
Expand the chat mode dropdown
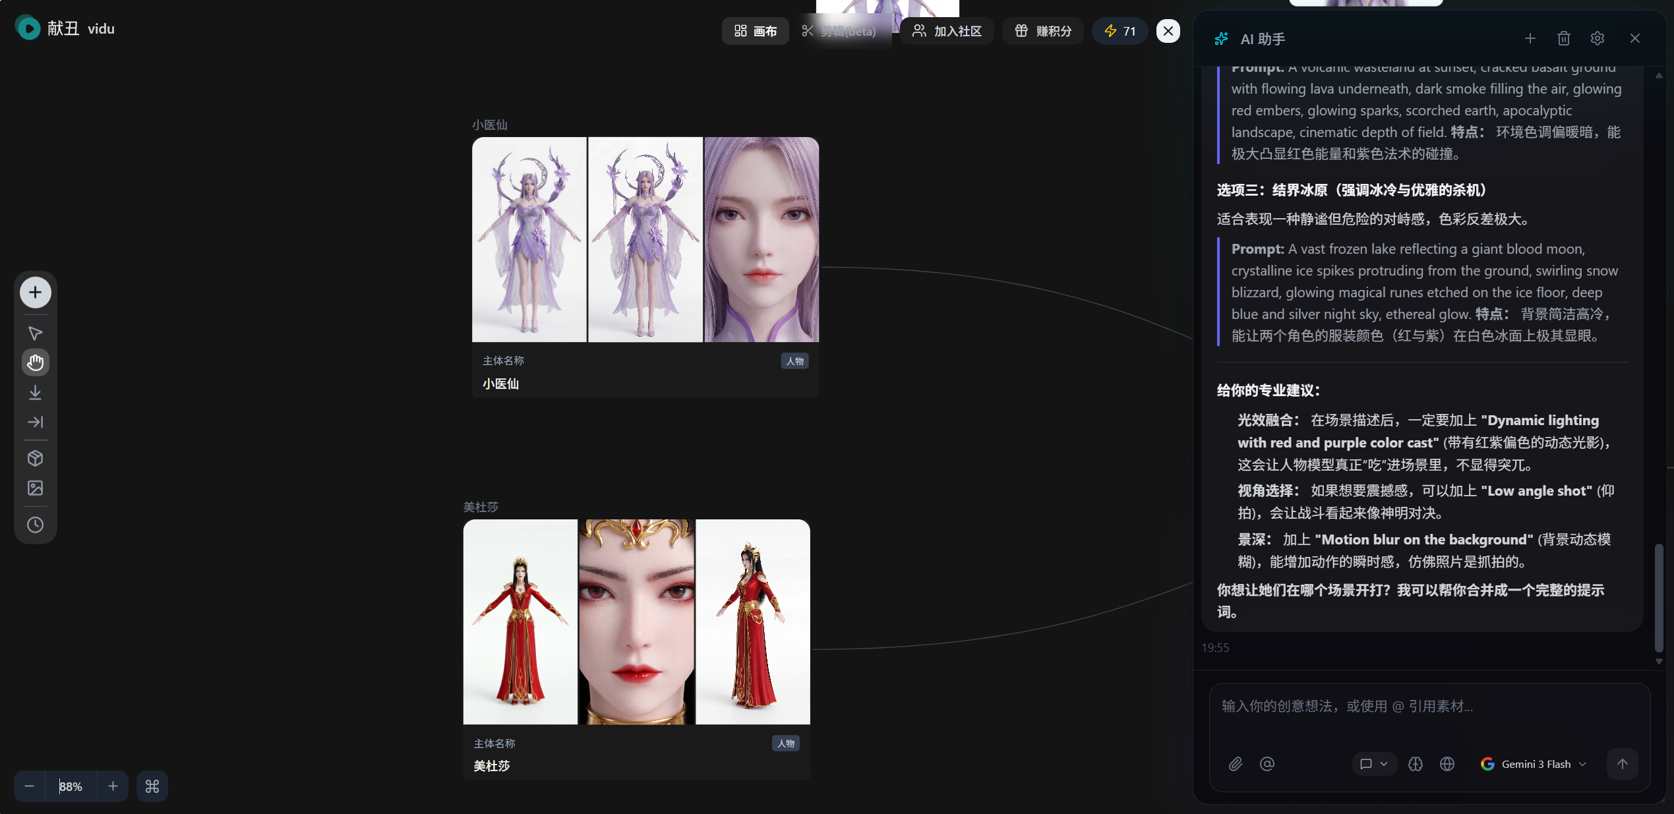click(1373, 764)
